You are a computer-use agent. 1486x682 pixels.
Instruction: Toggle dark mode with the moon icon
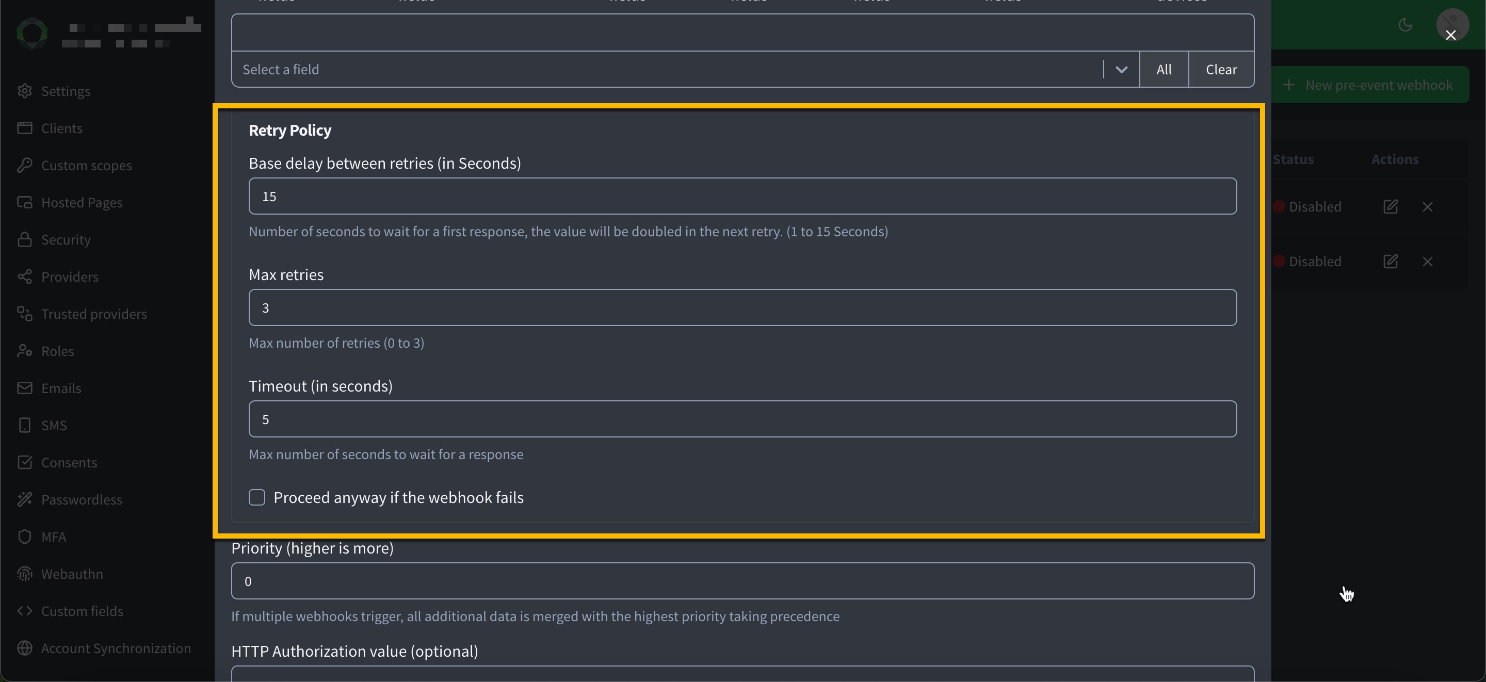coord(1405,25)
